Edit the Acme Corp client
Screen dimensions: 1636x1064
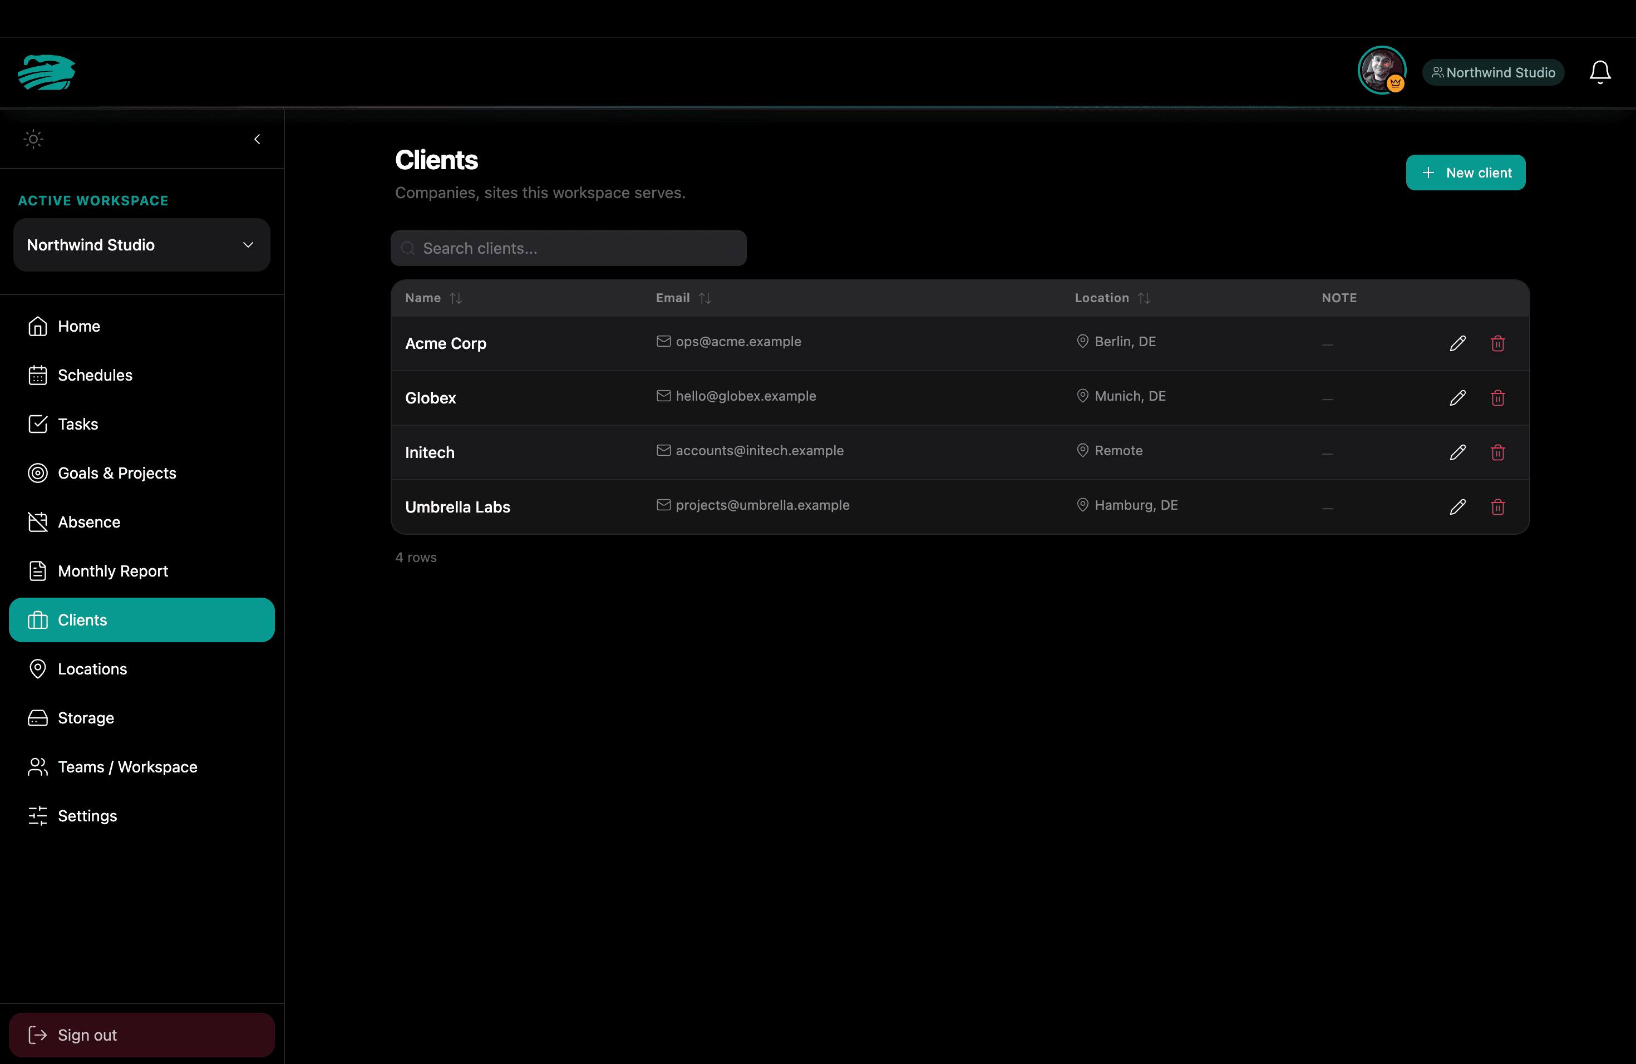1457,343
